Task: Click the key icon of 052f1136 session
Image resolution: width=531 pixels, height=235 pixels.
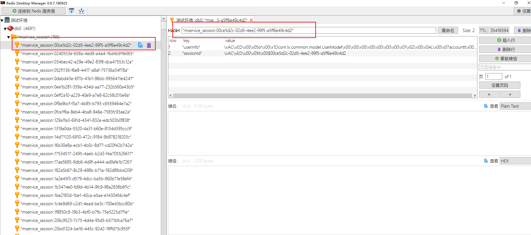Action: point(17,70)
